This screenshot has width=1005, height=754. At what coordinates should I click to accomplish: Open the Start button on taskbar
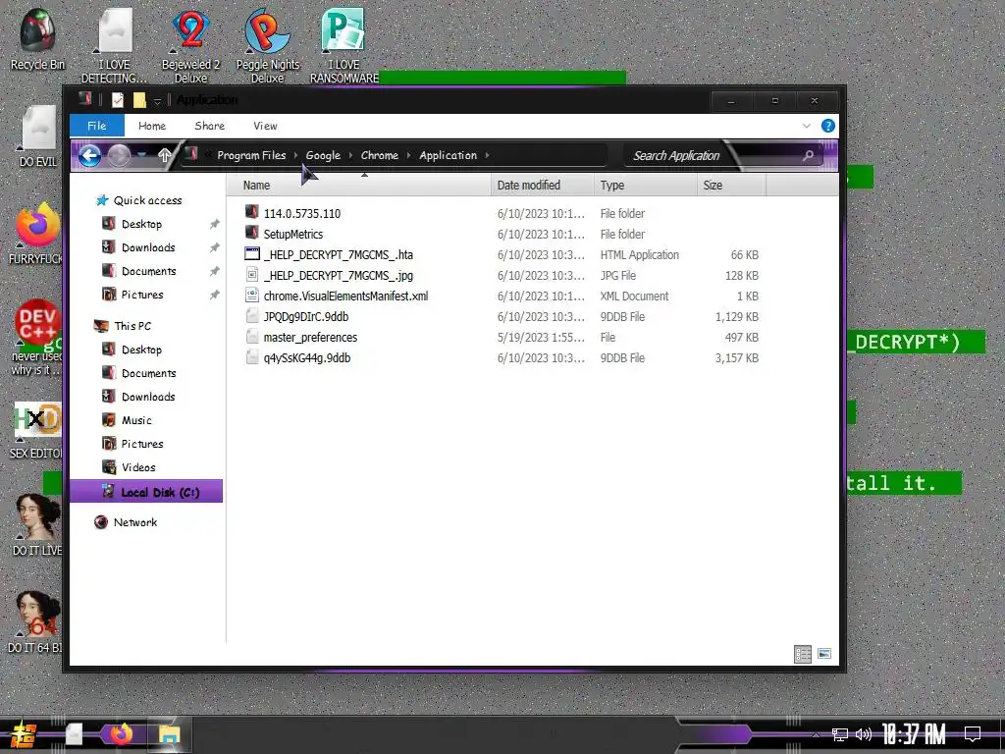[x=22, y=734]
